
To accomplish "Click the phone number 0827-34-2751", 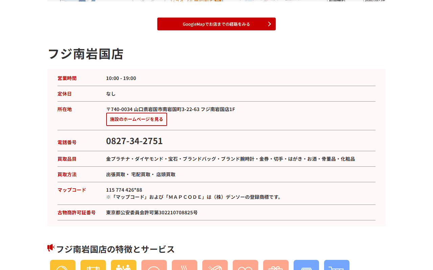I will 134,141.
